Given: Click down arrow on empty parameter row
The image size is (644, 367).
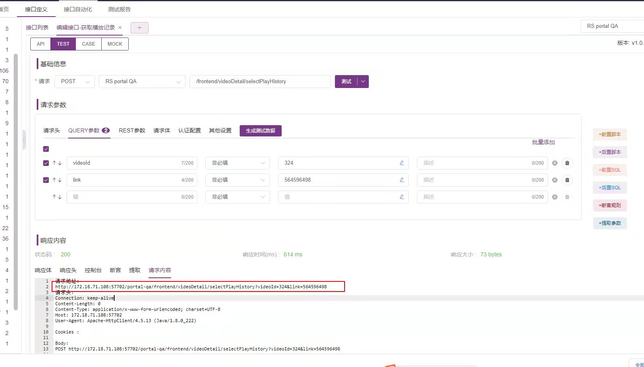Looking at the screenshot, I should (x=60, y=197).
